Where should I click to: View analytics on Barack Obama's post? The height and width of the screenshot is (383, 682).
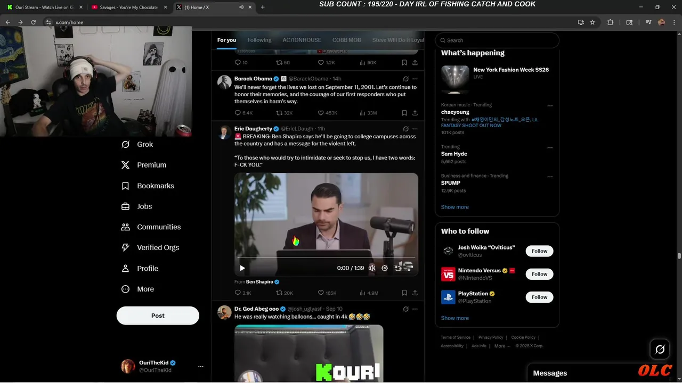[368, 113]
